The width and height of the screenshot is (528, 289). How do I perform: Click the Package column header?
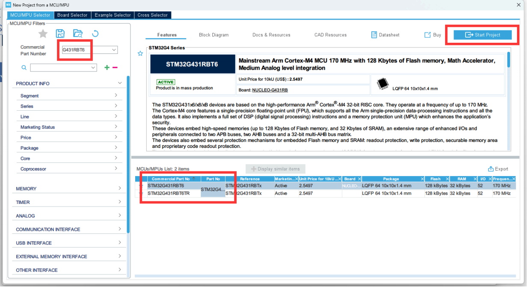391,179
